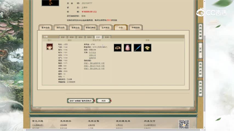Image resolution: width=234 pixels, height=131 pixels.
Task: Click the 金刚护体 talent link
Action: click(x=92, y=58)
